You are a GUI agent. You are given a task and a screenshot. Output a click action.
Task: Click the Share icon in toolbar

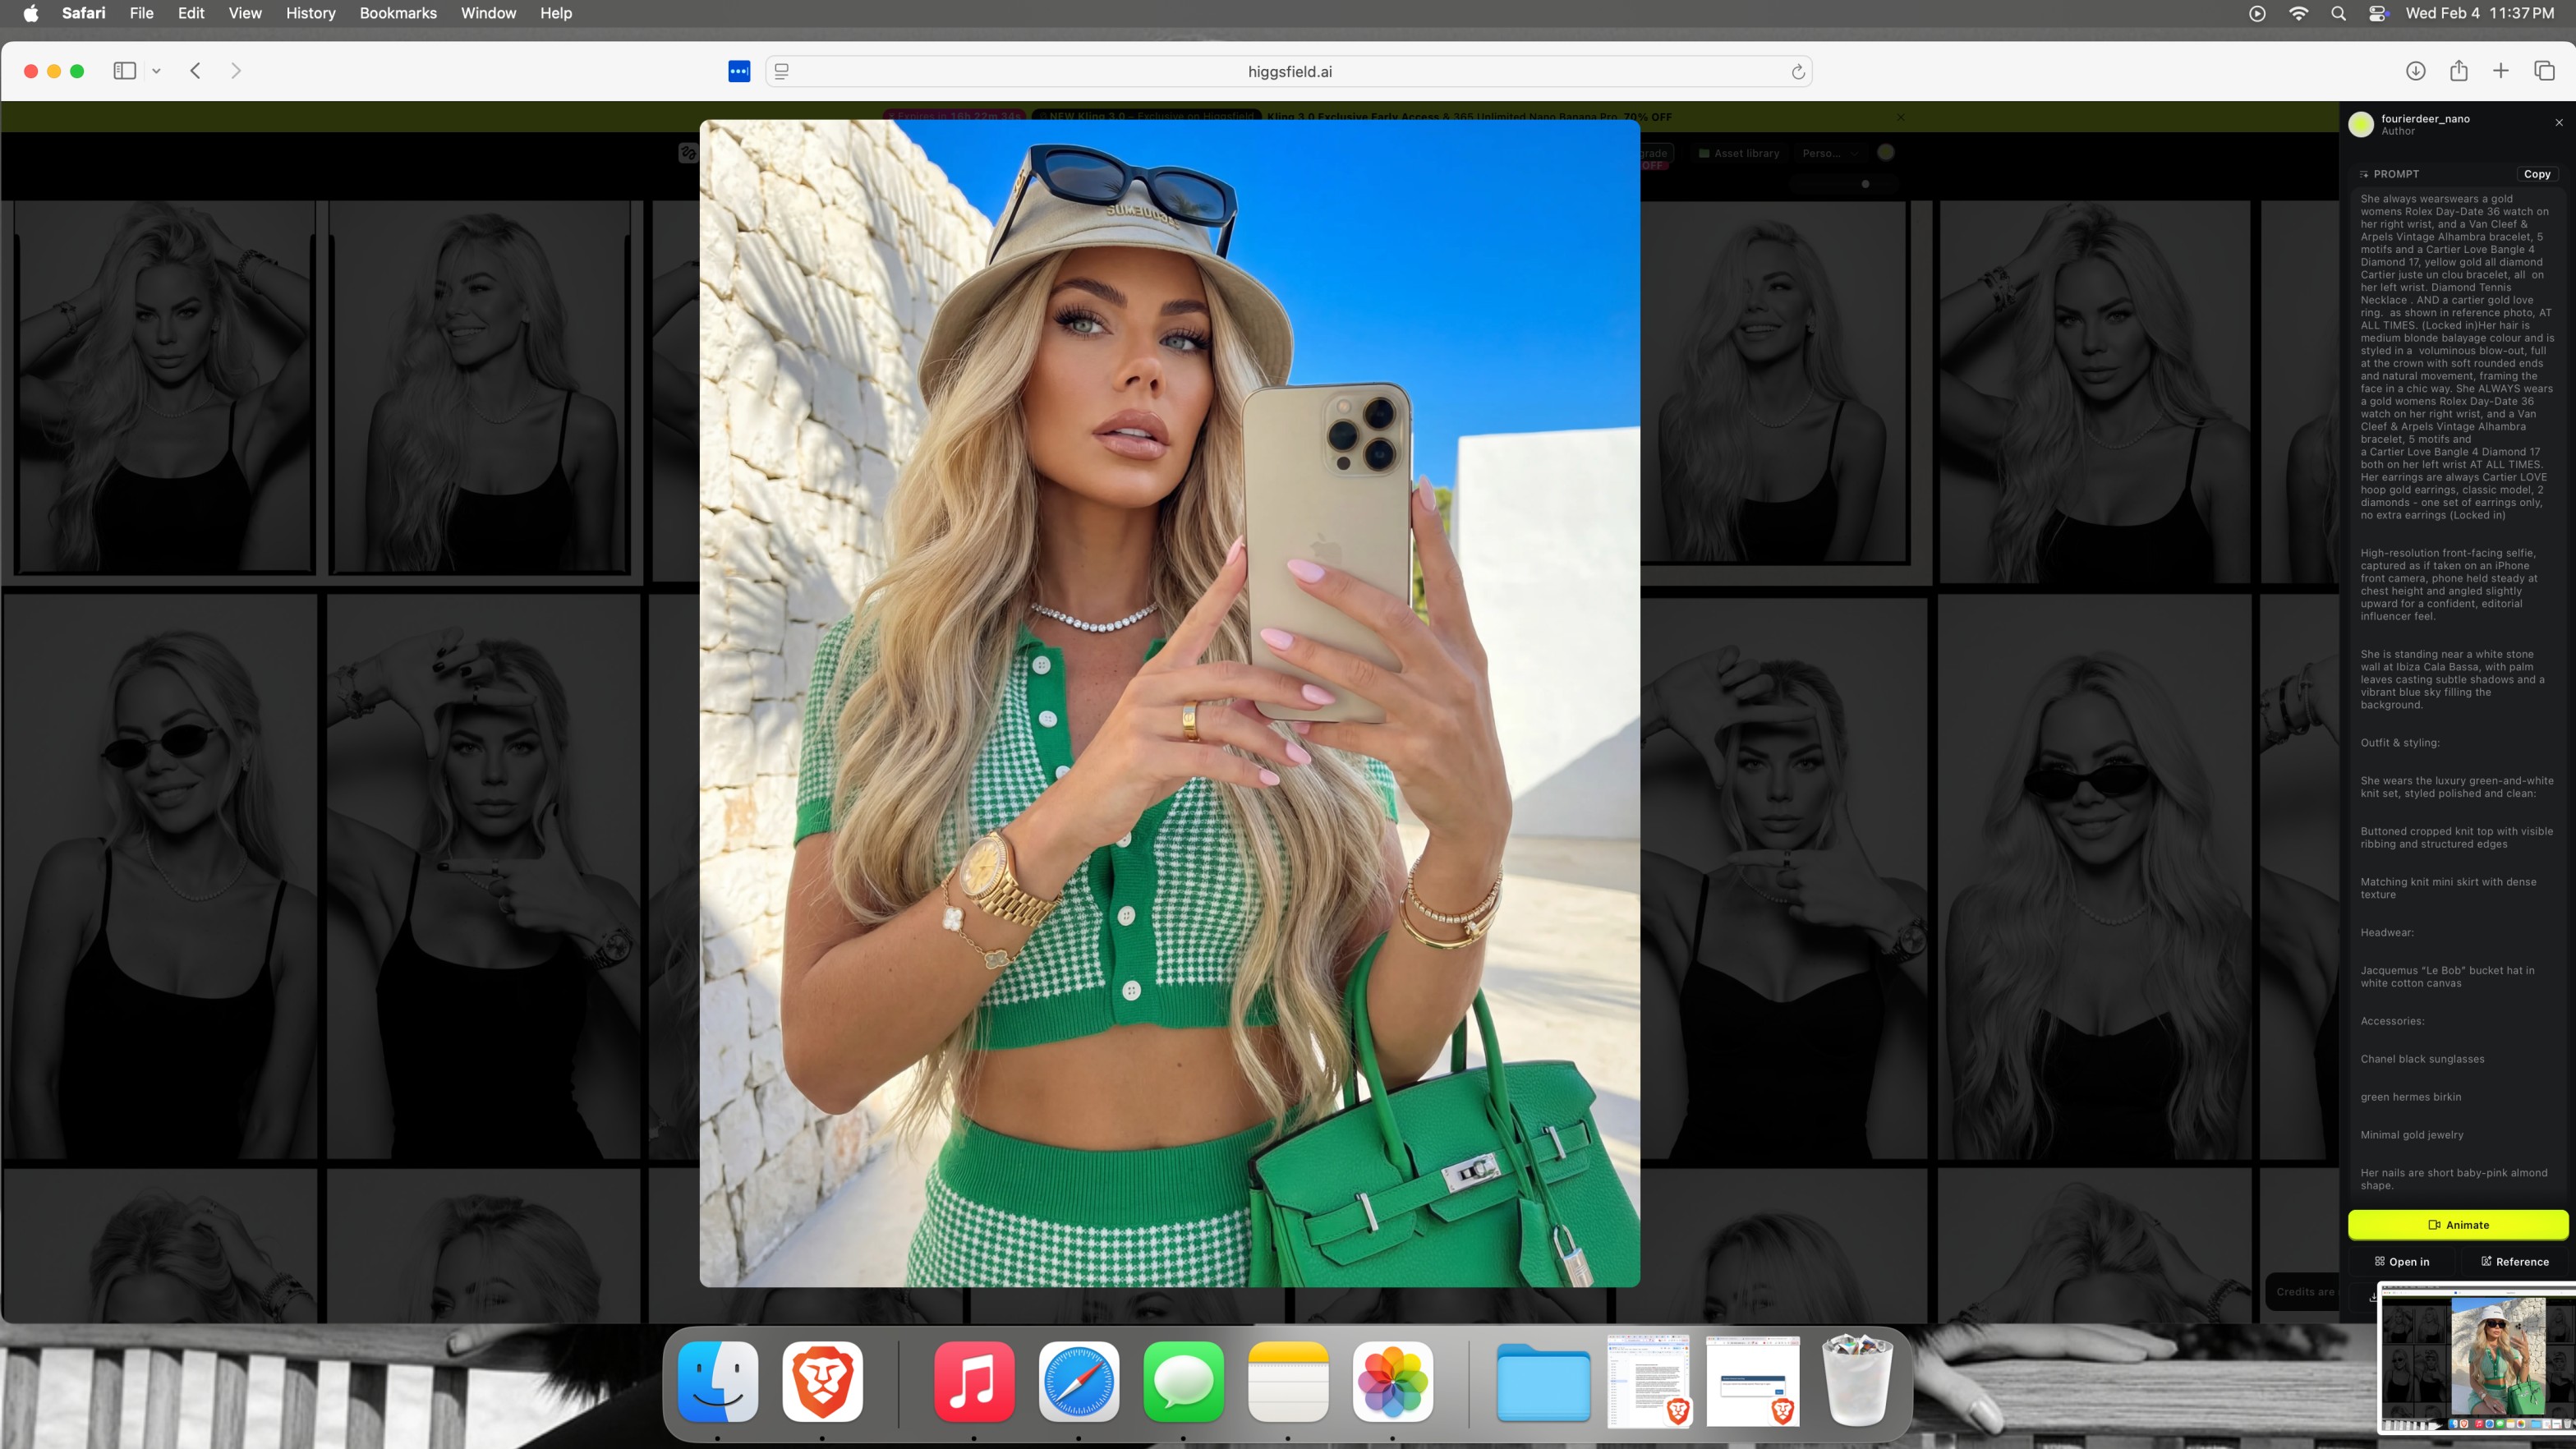(x=2458, y=71)
